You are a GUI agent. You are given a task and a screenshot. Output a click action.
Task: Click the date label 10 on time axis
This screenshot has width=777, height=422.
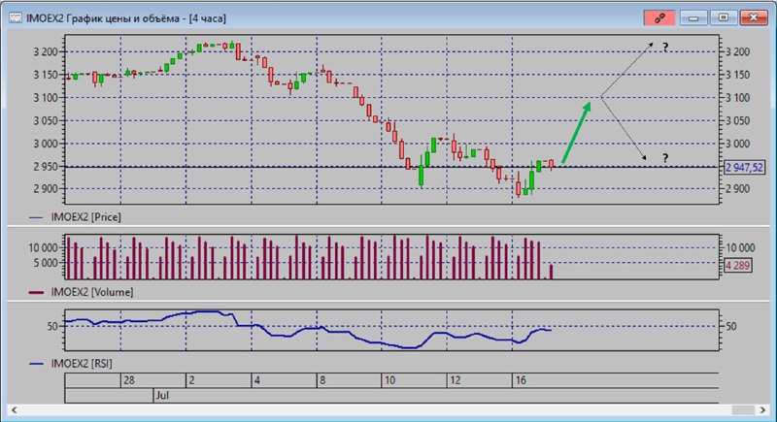click(x=390, y=380)
